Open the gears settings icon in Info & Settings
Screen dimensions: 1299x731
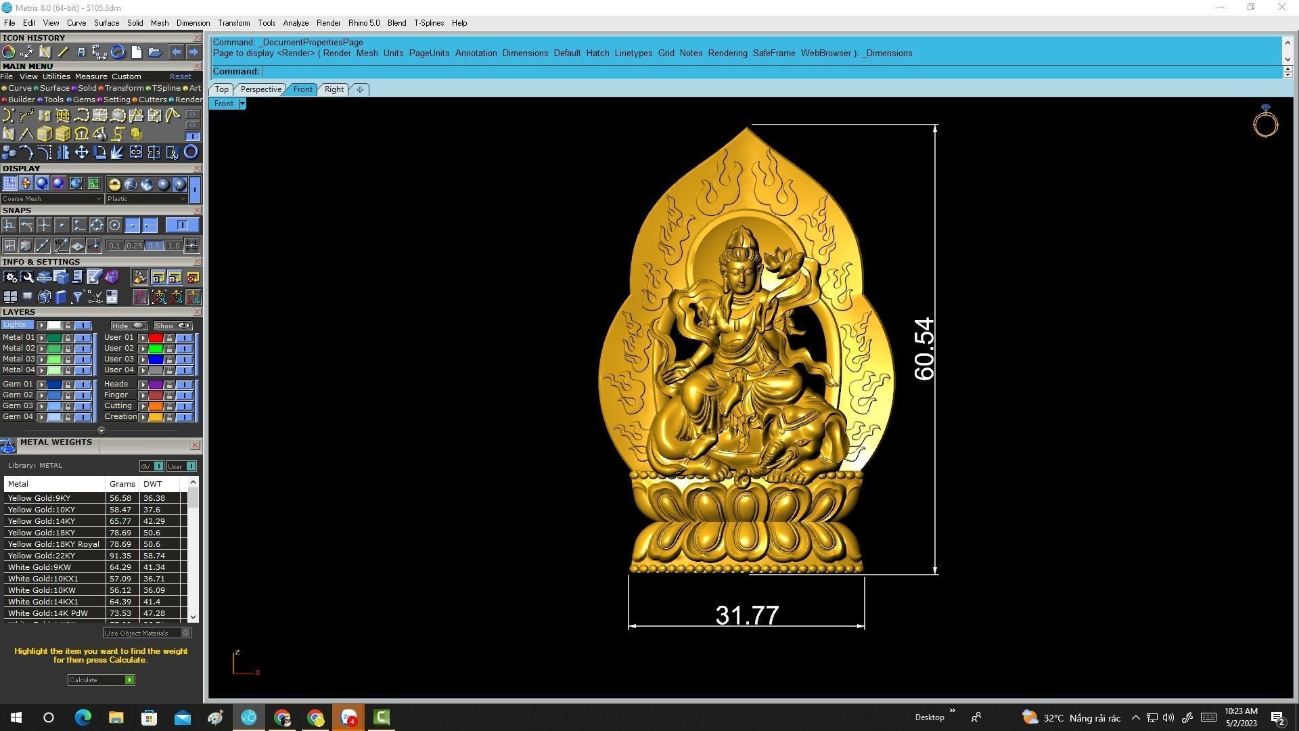[x=10, y=277]
